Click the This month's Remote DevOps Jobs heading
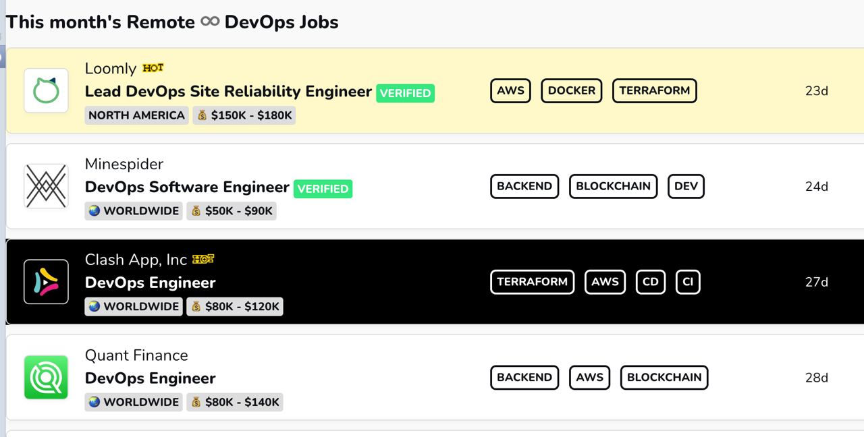 coord(172,22)
